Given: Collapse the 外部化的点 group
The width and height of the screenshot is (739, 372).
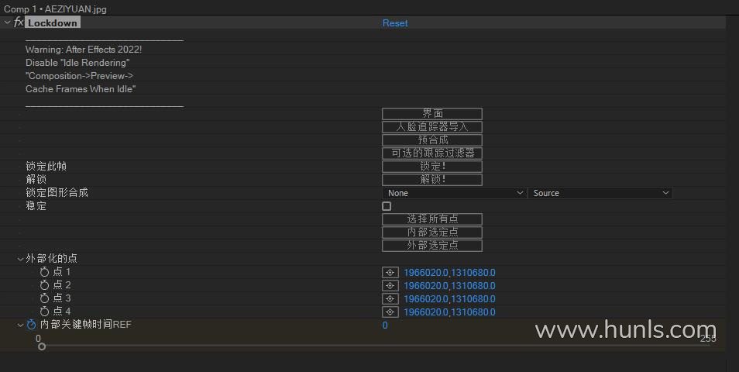Looking at the screenshot, I should (20, 259).
